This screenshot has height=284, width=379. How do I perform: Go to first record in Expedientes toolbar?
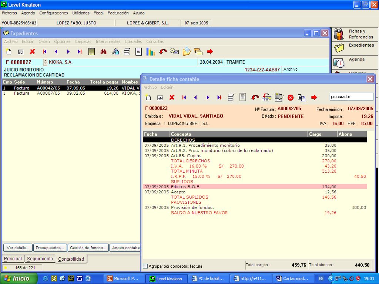click(44, 51)
